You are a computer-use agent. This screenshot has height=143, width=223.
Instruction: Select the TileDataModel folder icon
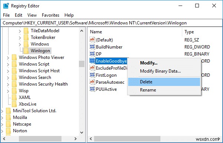coord(26,31)
